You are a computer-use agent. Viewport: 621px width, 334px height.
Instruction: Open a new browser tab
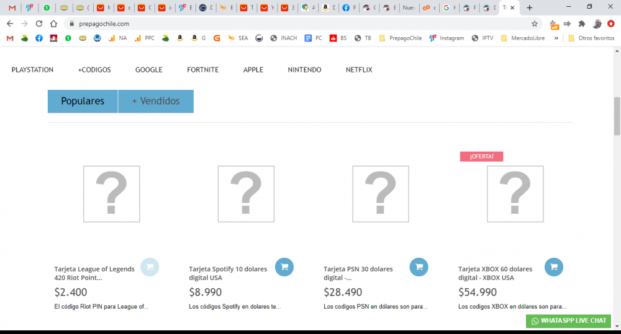530,7
